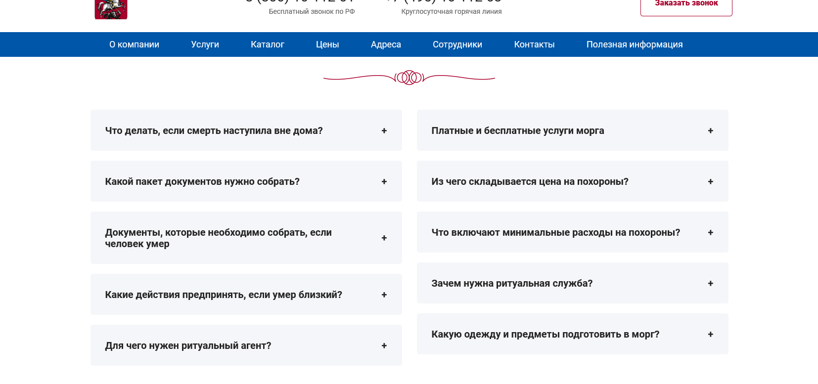
Task: Click the Круглосуточная горячая линия text
Action: [x=452, y=11]
